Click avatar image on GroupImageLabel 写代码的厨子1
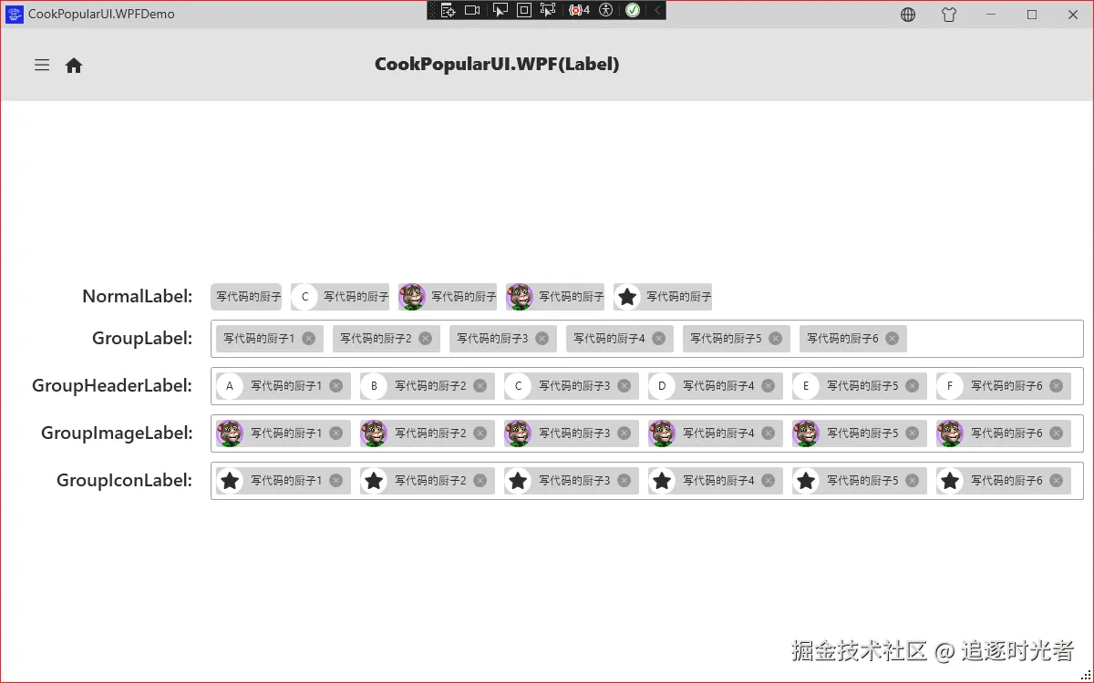 tap(230, 433)
